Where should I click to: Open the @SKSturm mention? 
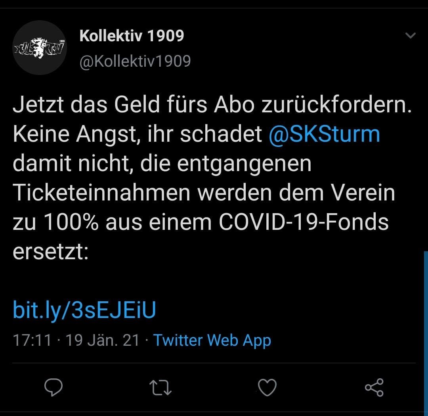324,134
